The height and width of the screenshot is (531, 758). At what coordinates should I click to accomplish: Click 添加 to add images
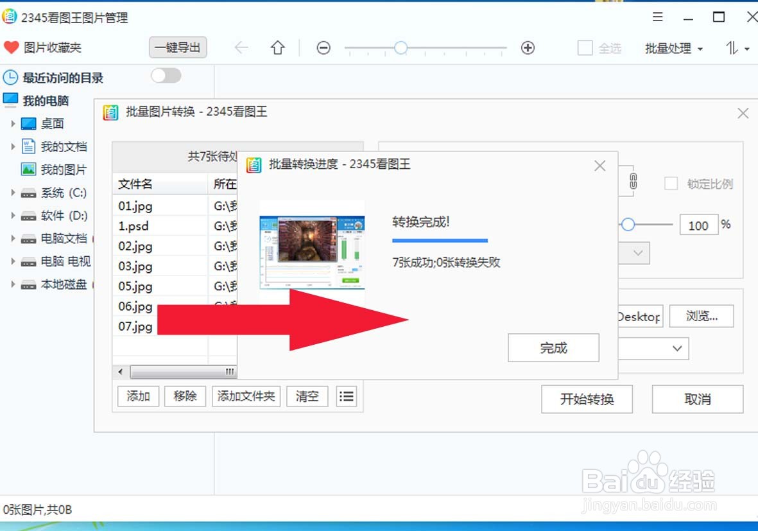coord(138,396)
